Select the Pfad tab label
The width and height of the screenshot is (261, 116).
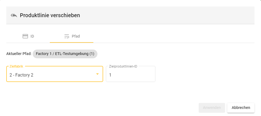pos(76,36)
